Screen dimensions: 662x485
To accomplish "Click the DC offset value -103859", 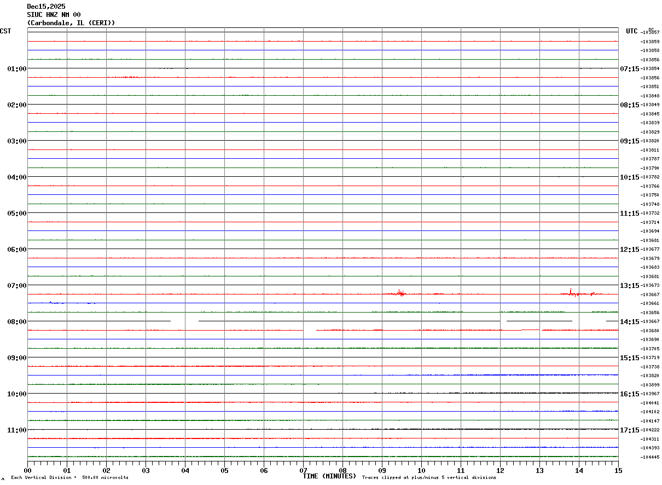I will [x=650, y=41].
